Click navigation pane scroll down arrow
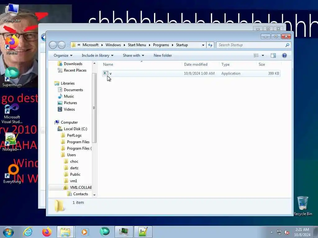The width and height of the screenshot is (318, 238). tap(94, 195)
